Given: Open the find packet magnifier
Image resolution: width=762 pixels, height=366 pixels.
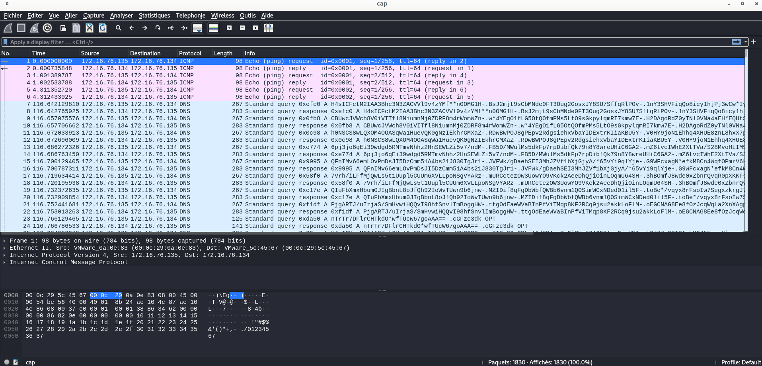Looking at the screenshot, I should tap(119, 28).
